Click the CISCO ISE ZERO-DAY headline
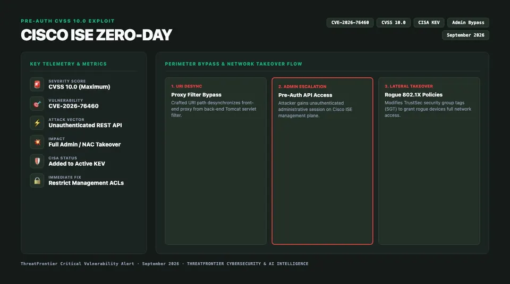The height and width of the screenshot is (284, 510). [96, 35]
